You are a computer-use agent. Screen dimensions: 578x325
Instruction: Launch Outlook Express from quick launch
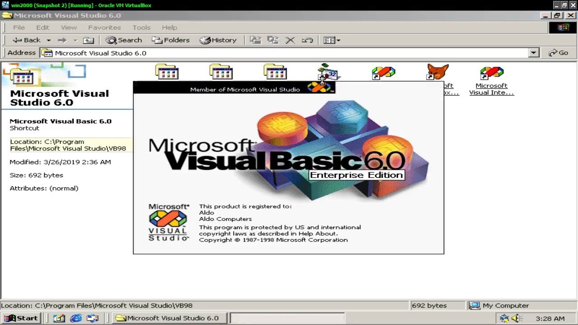pyautogui.click(x=93, y=318)
